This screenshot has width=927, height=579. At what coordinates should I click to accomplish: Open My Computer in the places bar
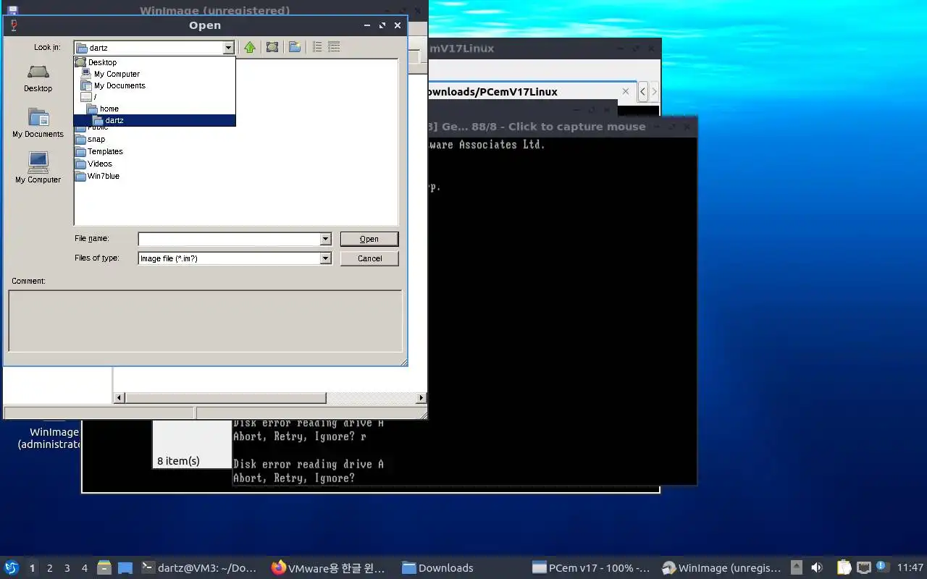point(38,168)
